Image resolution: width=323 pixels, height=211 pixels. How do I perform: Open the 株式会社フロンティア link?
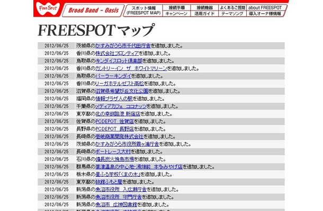point(117,53)
